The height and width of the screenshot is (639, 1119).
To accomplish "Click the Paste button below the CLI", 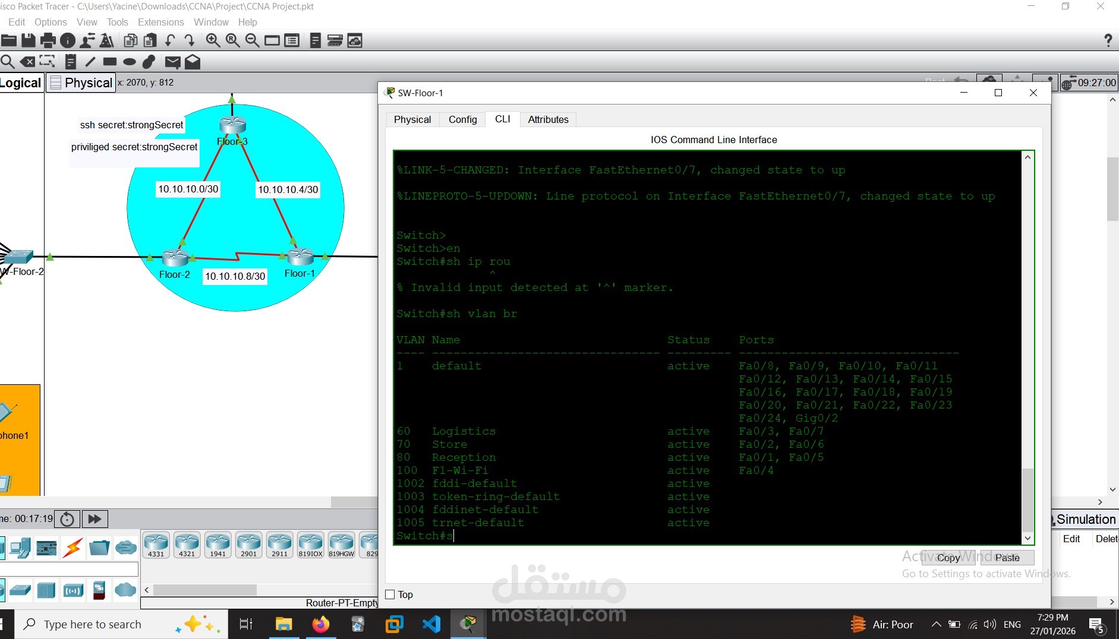I will coord(1007,558).
